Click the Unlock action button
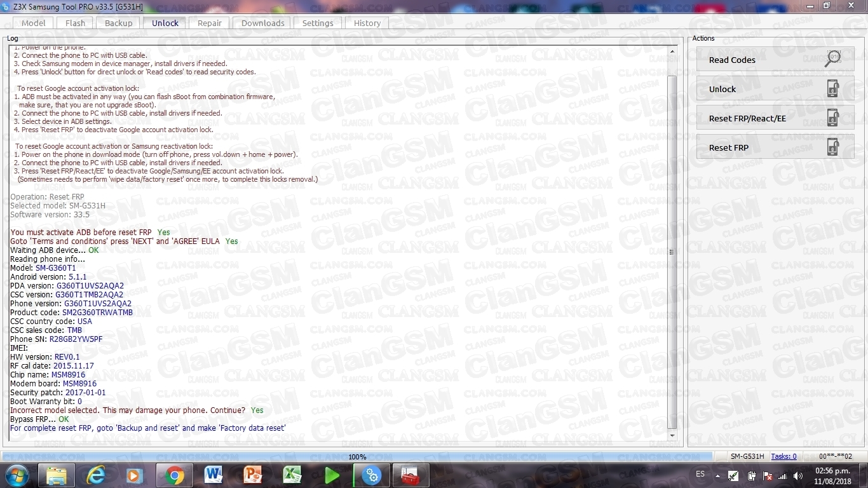This screenshot has width=868, height=488. (775, 89)
